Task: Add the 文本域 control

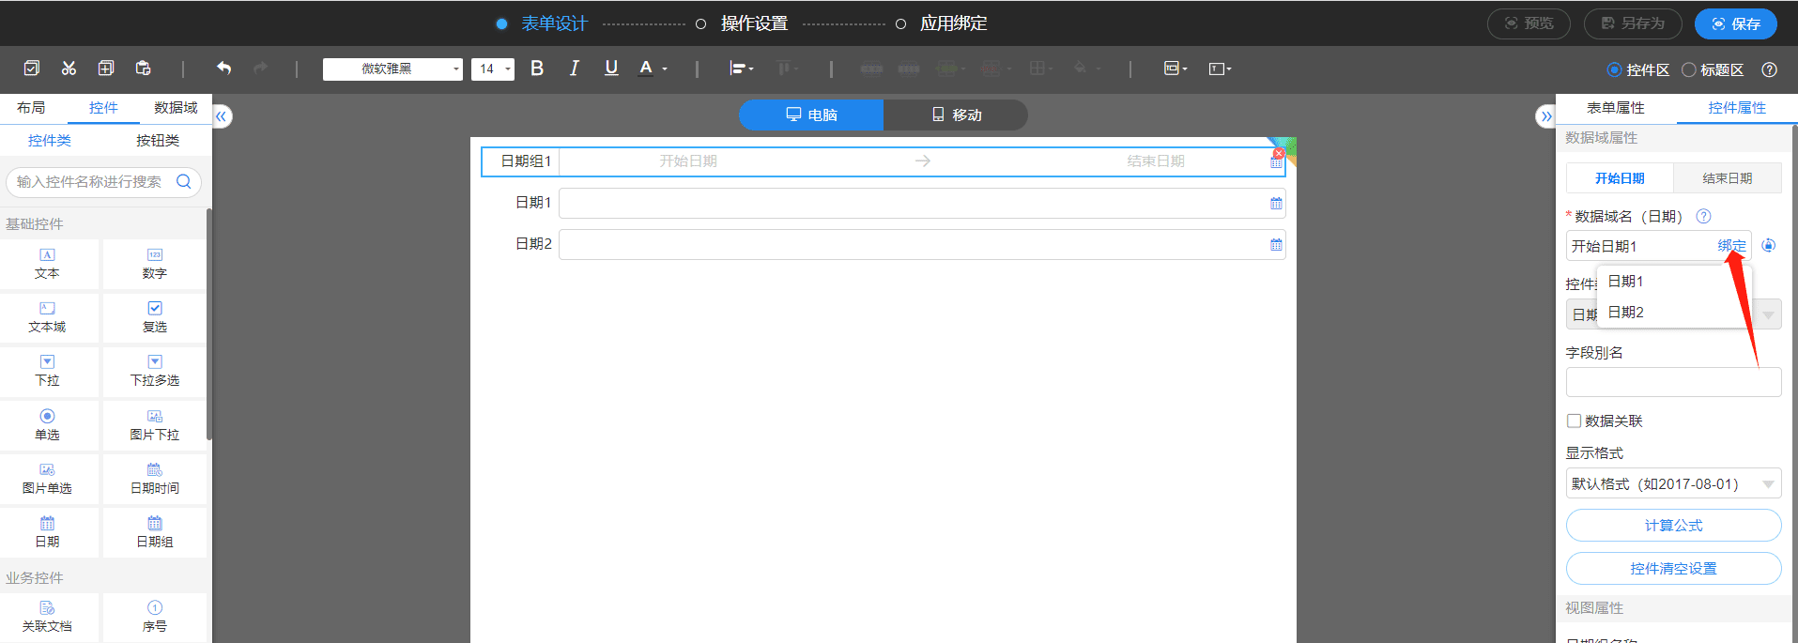Action: point(47,317)
